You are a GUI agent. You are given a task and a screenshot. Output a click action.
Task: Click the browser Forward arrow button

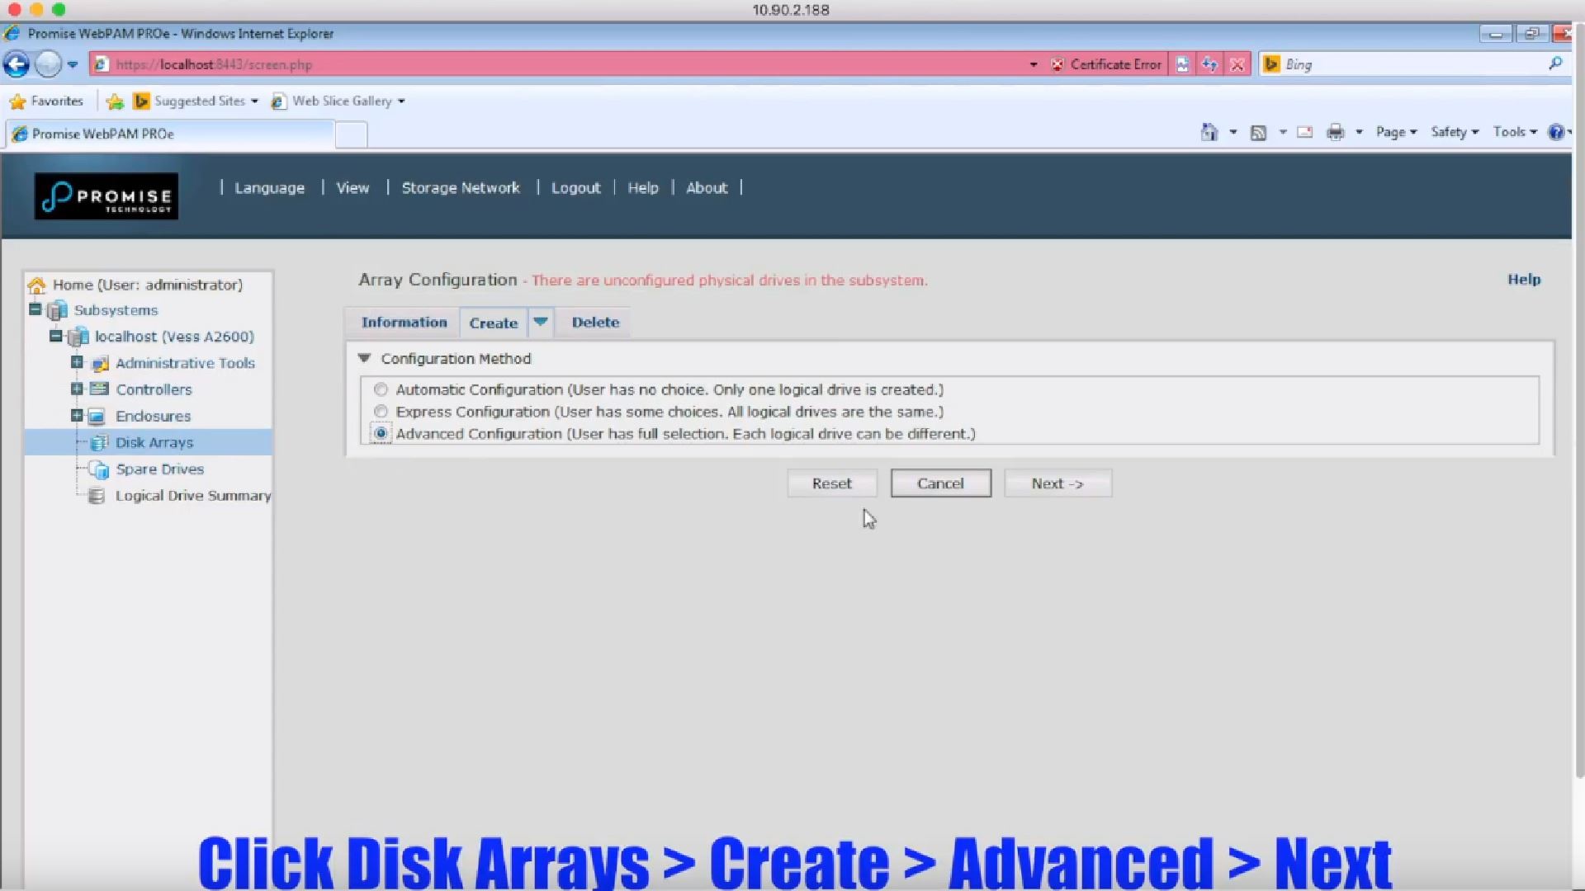point(48,64)
